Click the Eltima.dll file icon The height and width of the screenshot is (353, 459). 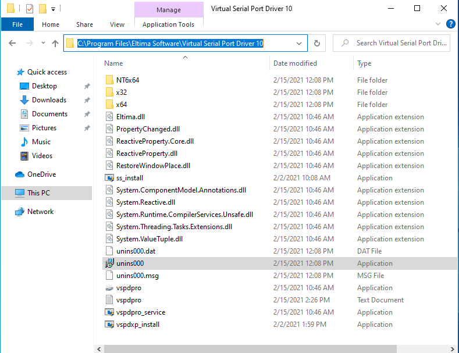tap(109, 117)
